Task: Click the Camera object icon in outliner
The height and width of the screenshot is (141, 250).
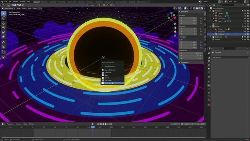Action: tap(216, 13)
